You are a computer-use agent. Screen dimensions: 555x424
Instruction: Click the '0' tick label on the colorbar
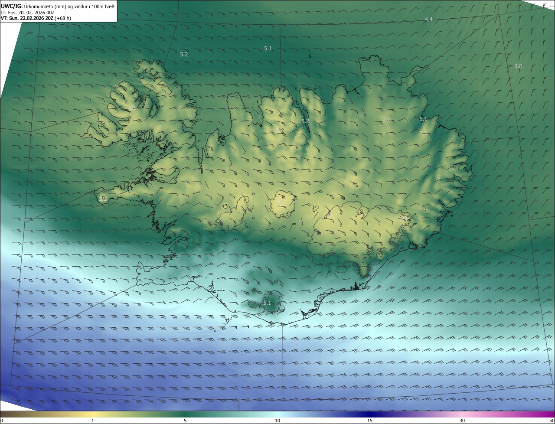pos(2,421)
